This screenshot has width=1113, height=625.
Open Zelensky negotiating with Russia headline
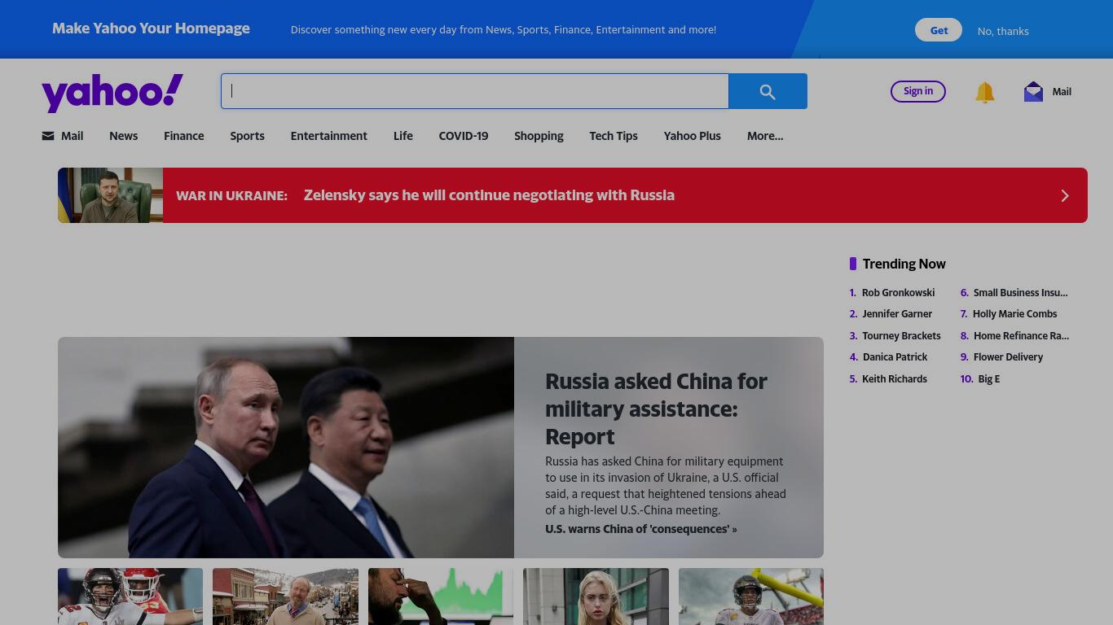489,195
